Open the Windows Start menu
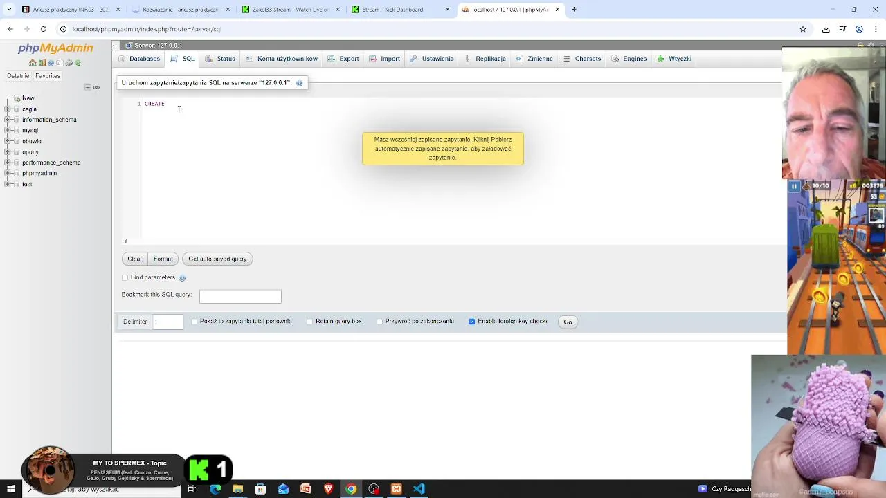Viewport: 886px width, 498px height. pyautogui.click(x=10, y=489)
